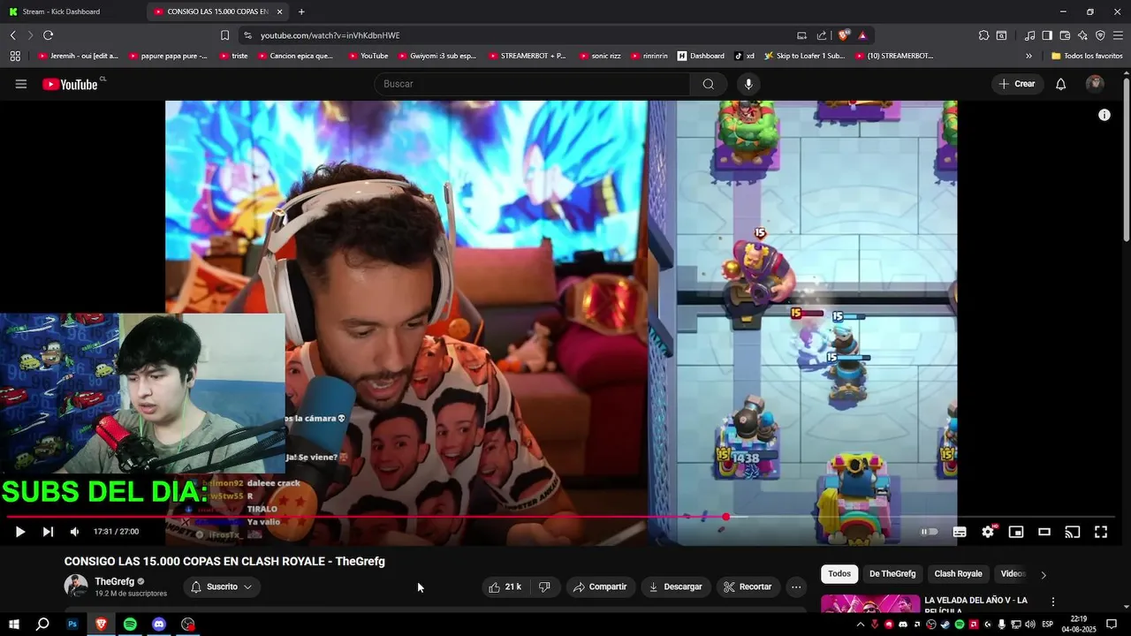The width and height of the screenshot is (1131, 636).
Task: Mute the video player volume
Action: (75, 532)
